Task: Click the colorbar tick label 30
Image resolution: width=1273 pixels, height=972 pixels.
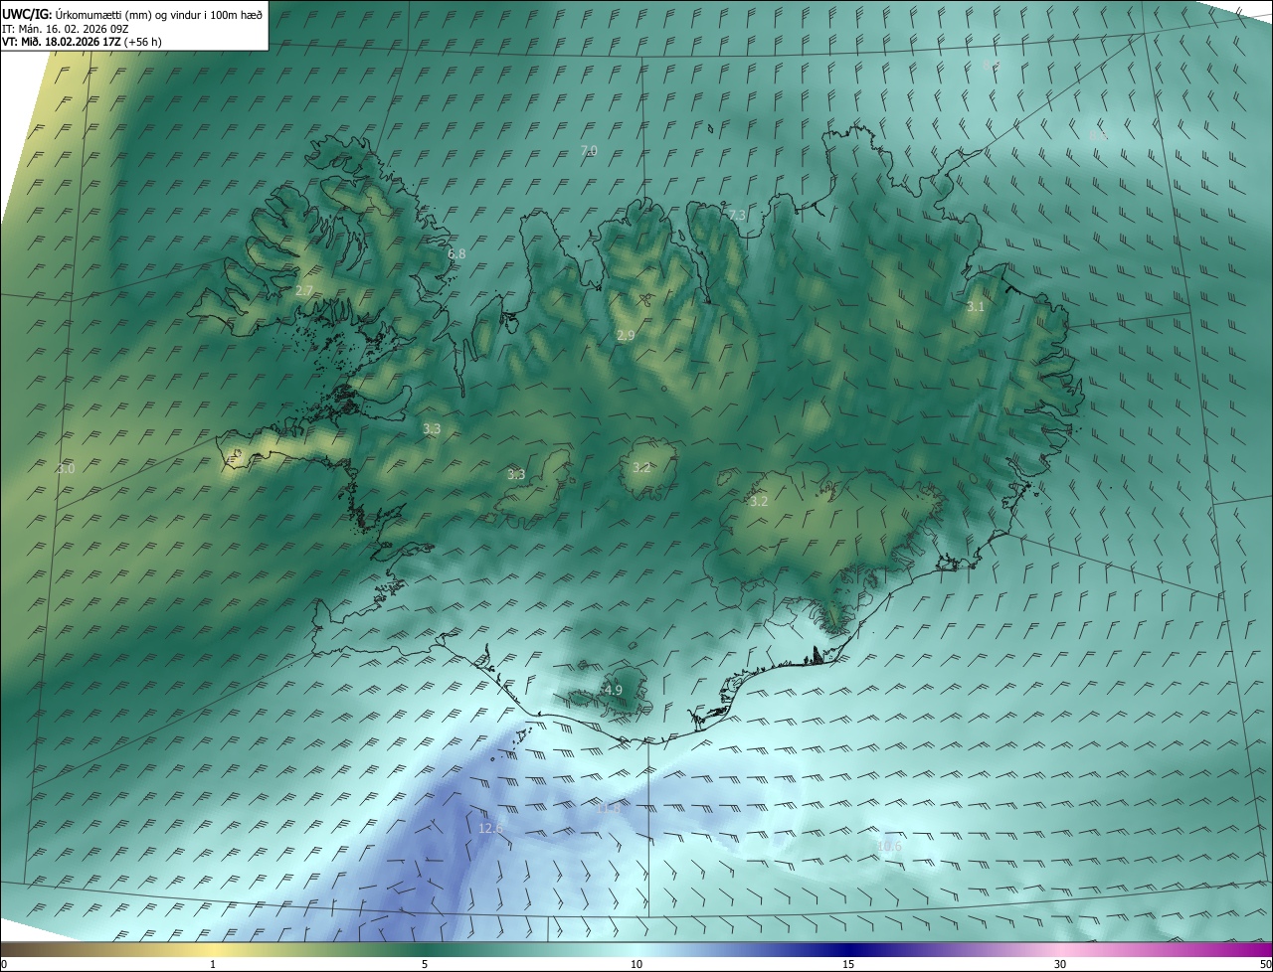Action: tap(1060, 964)
